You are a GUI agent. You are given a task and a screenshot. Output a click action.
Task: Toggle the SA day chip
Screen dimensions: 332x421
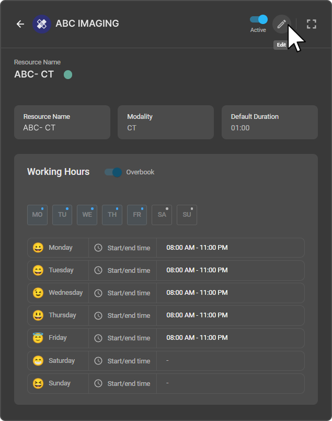(162, 215)
